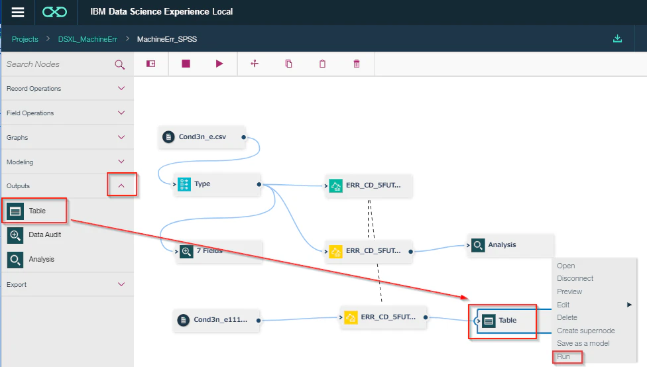Click the download icon in breadcrumb bar
Viewport: 647px width, 367px height.
tap(617, 39)
